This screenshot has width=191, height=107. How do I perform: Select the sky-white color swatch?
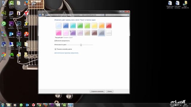tap(58, 26)
